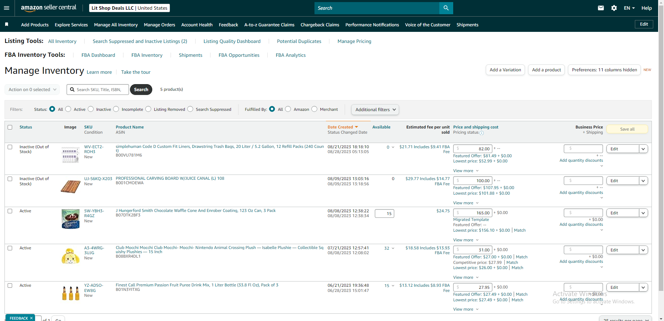The height and width of the screenshot is (321, 664).
Task: Expand View more for Isabelle plushie row
Action: (x=466, y=277)
